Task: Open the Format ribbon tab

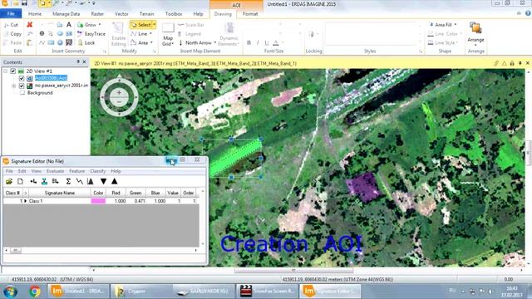Action: coord(250,14)
